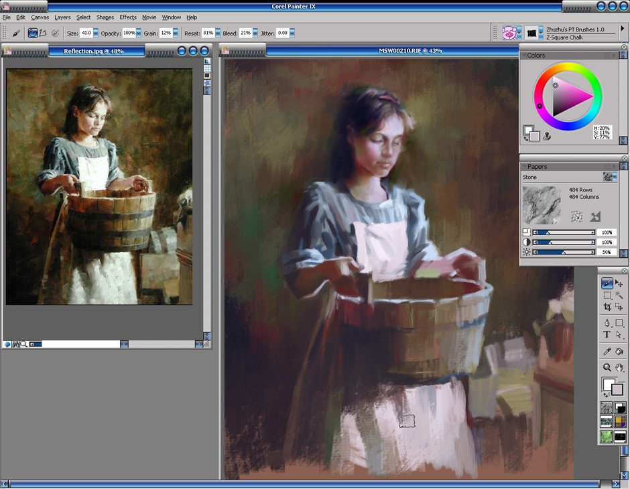Select the Grabber hand tool

(x=619, y=367)
